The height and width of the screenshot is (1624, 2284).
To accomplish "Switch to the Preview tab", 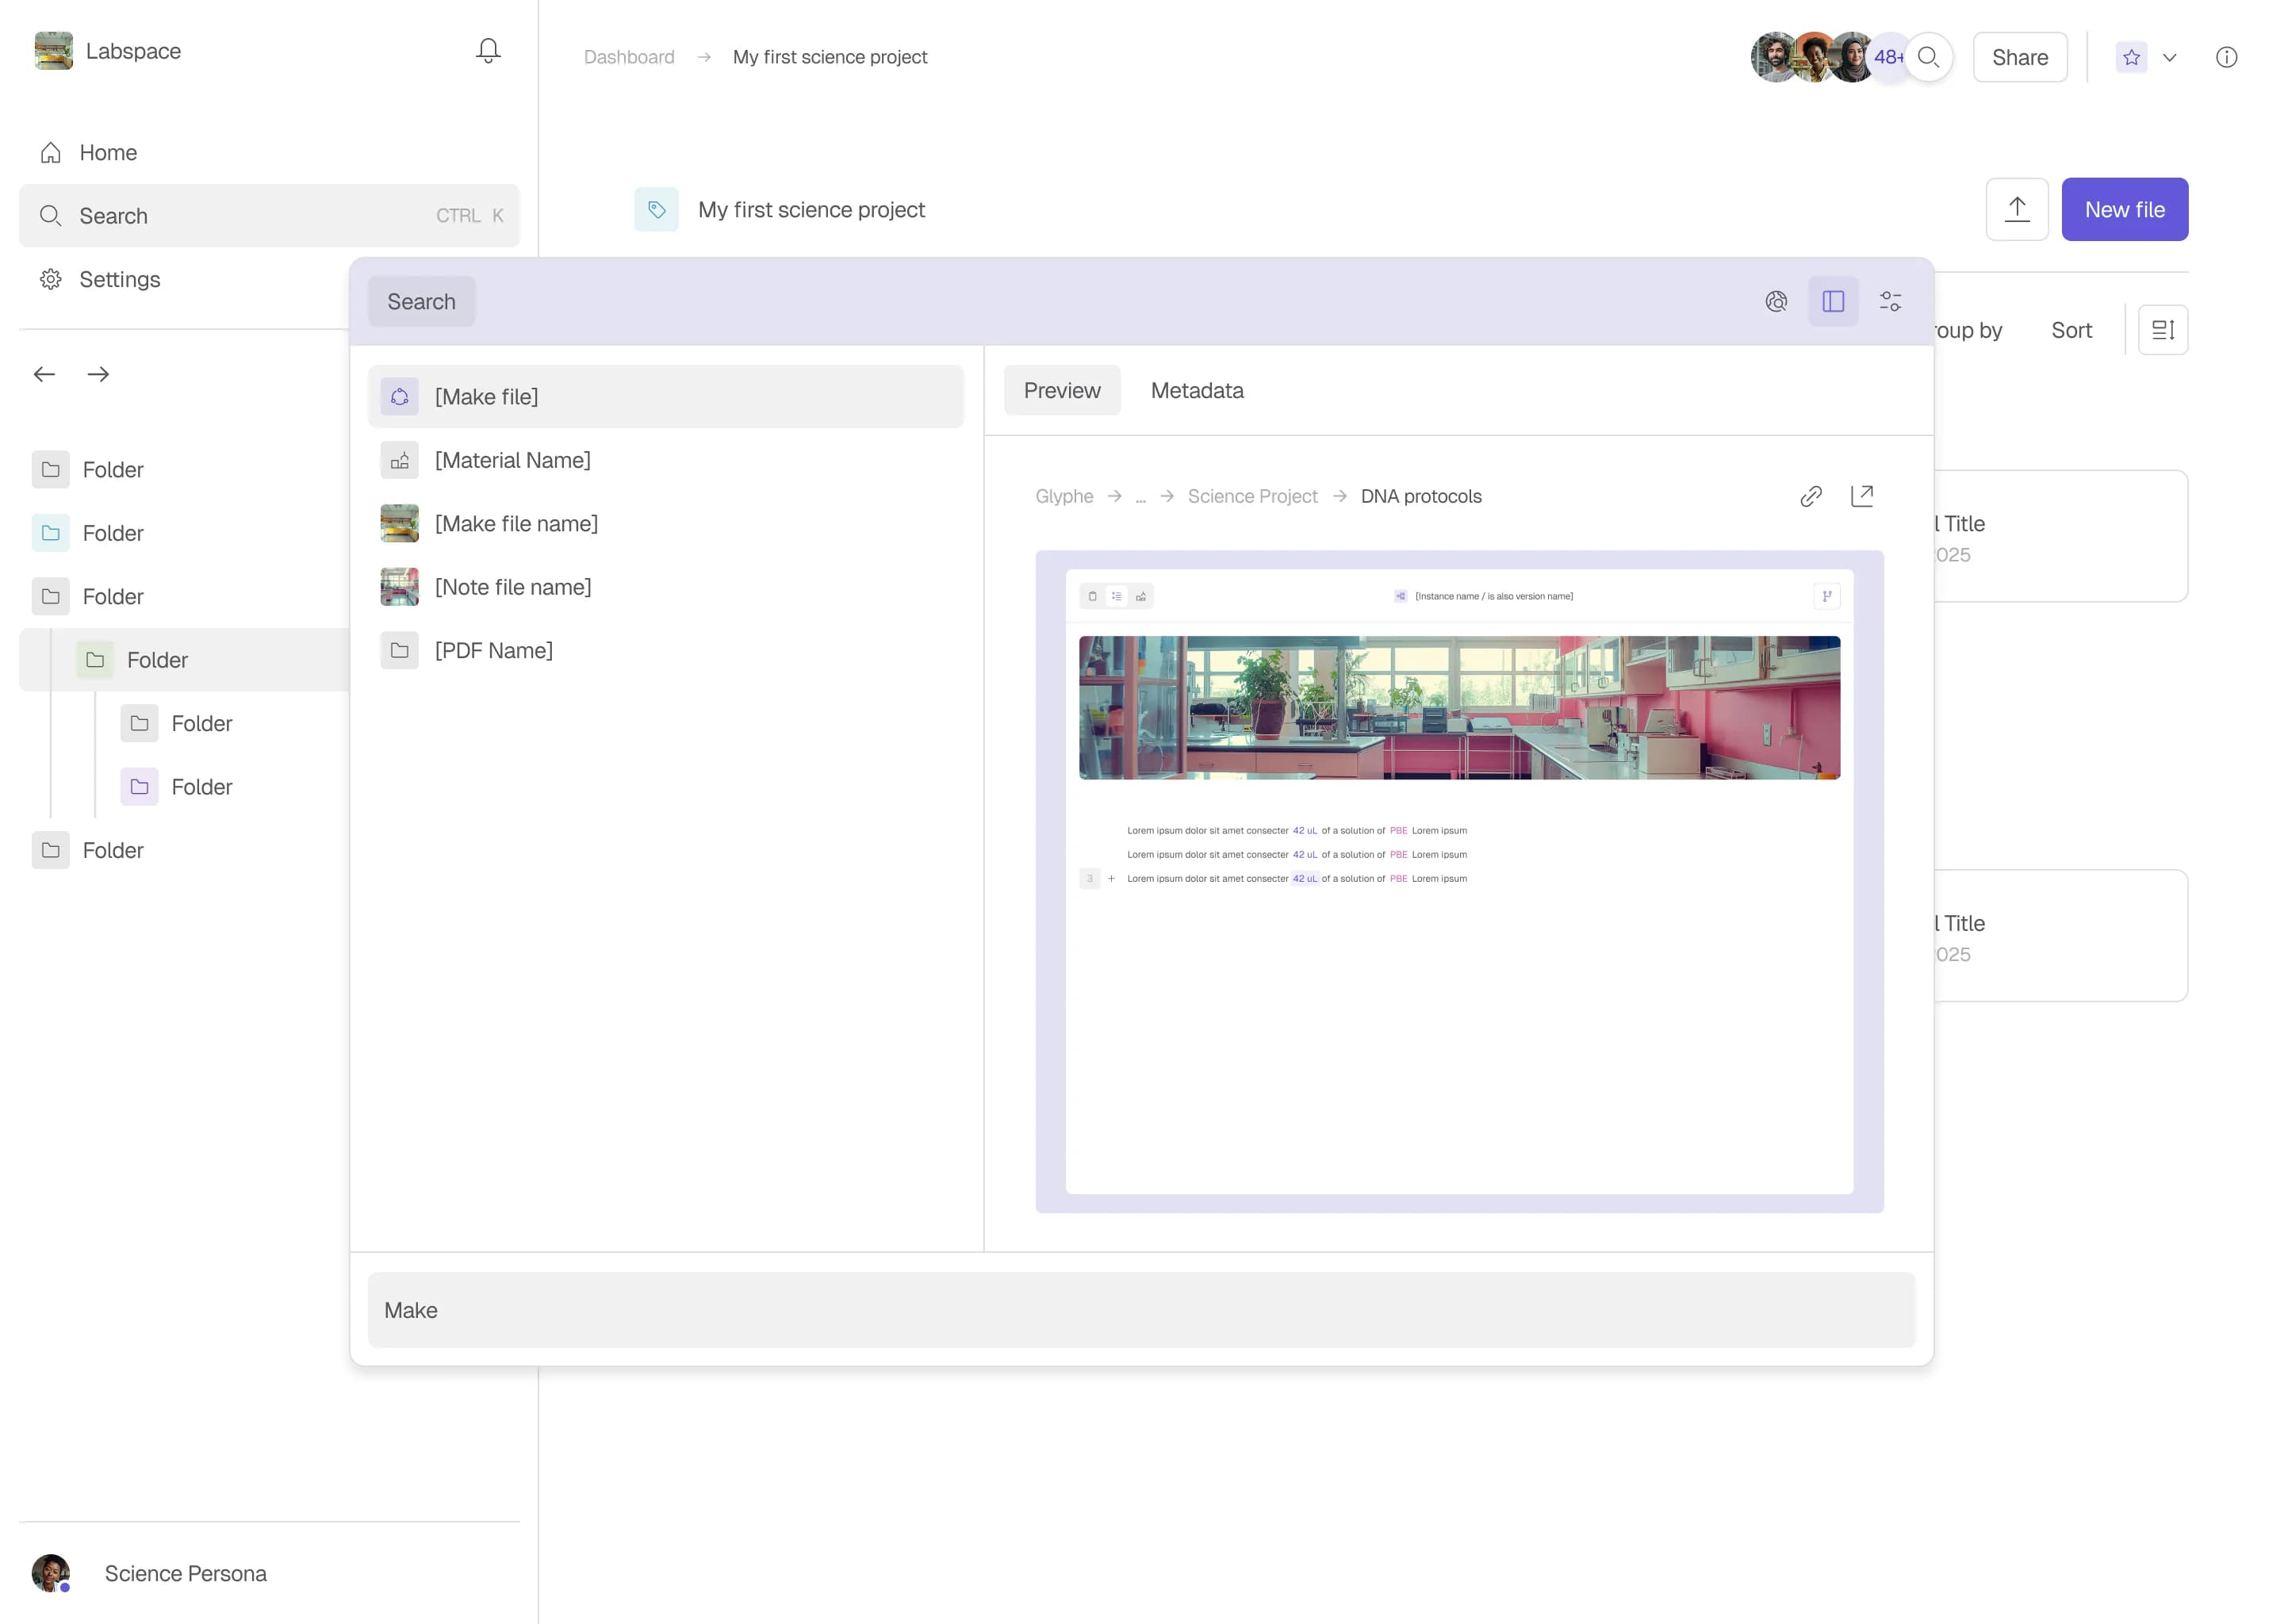I will click(1062, 390).
